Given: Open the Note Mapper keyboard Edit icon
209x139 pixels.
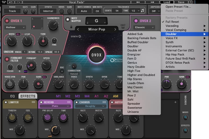Looking at the screenshot, I should (123, 28).
